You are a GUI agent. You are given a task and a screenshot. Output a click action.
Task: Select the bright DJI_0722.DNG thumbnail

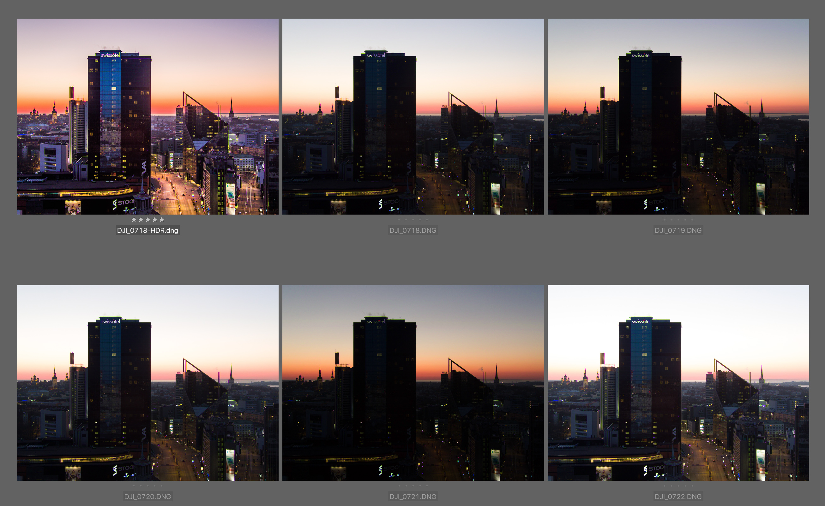pos(678,383)
